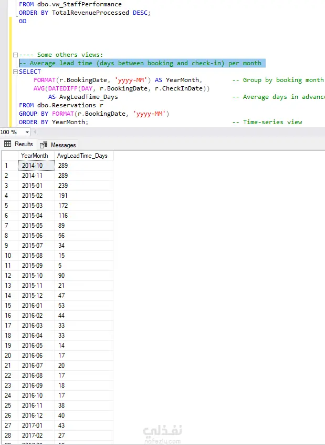Collapse the SELECT statement block
The width and height of the screenshot is (325, 445).
(x=16, y=72)
